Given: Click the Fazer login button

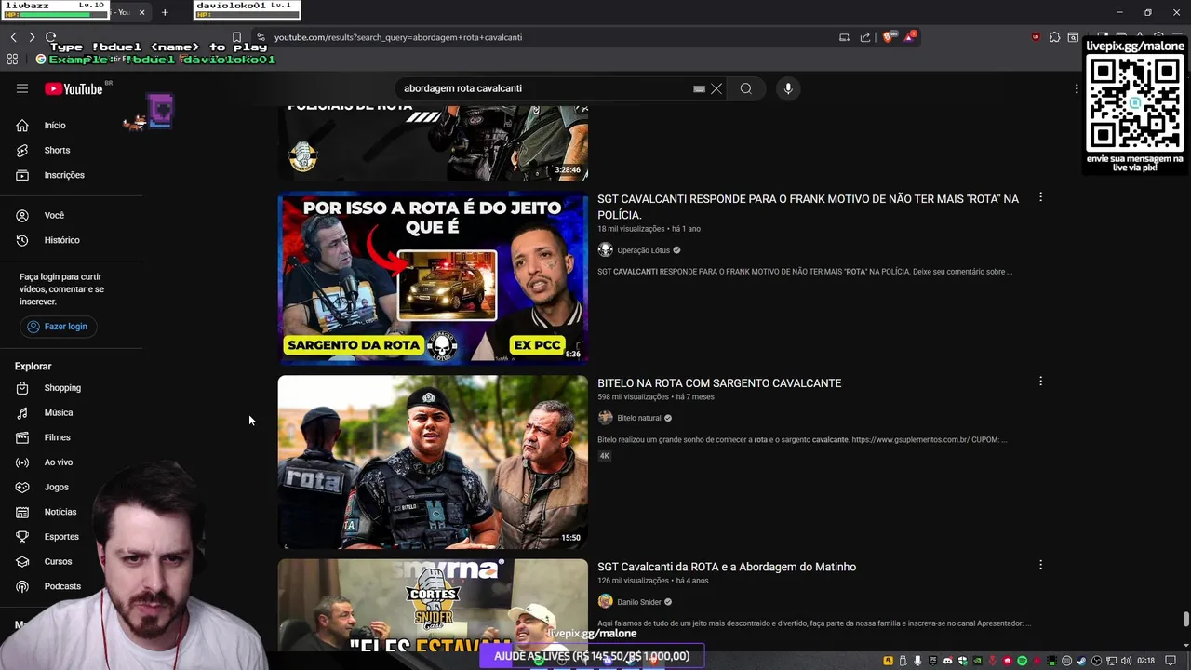Looking at the screenshot, I should [x=58, y=327].
